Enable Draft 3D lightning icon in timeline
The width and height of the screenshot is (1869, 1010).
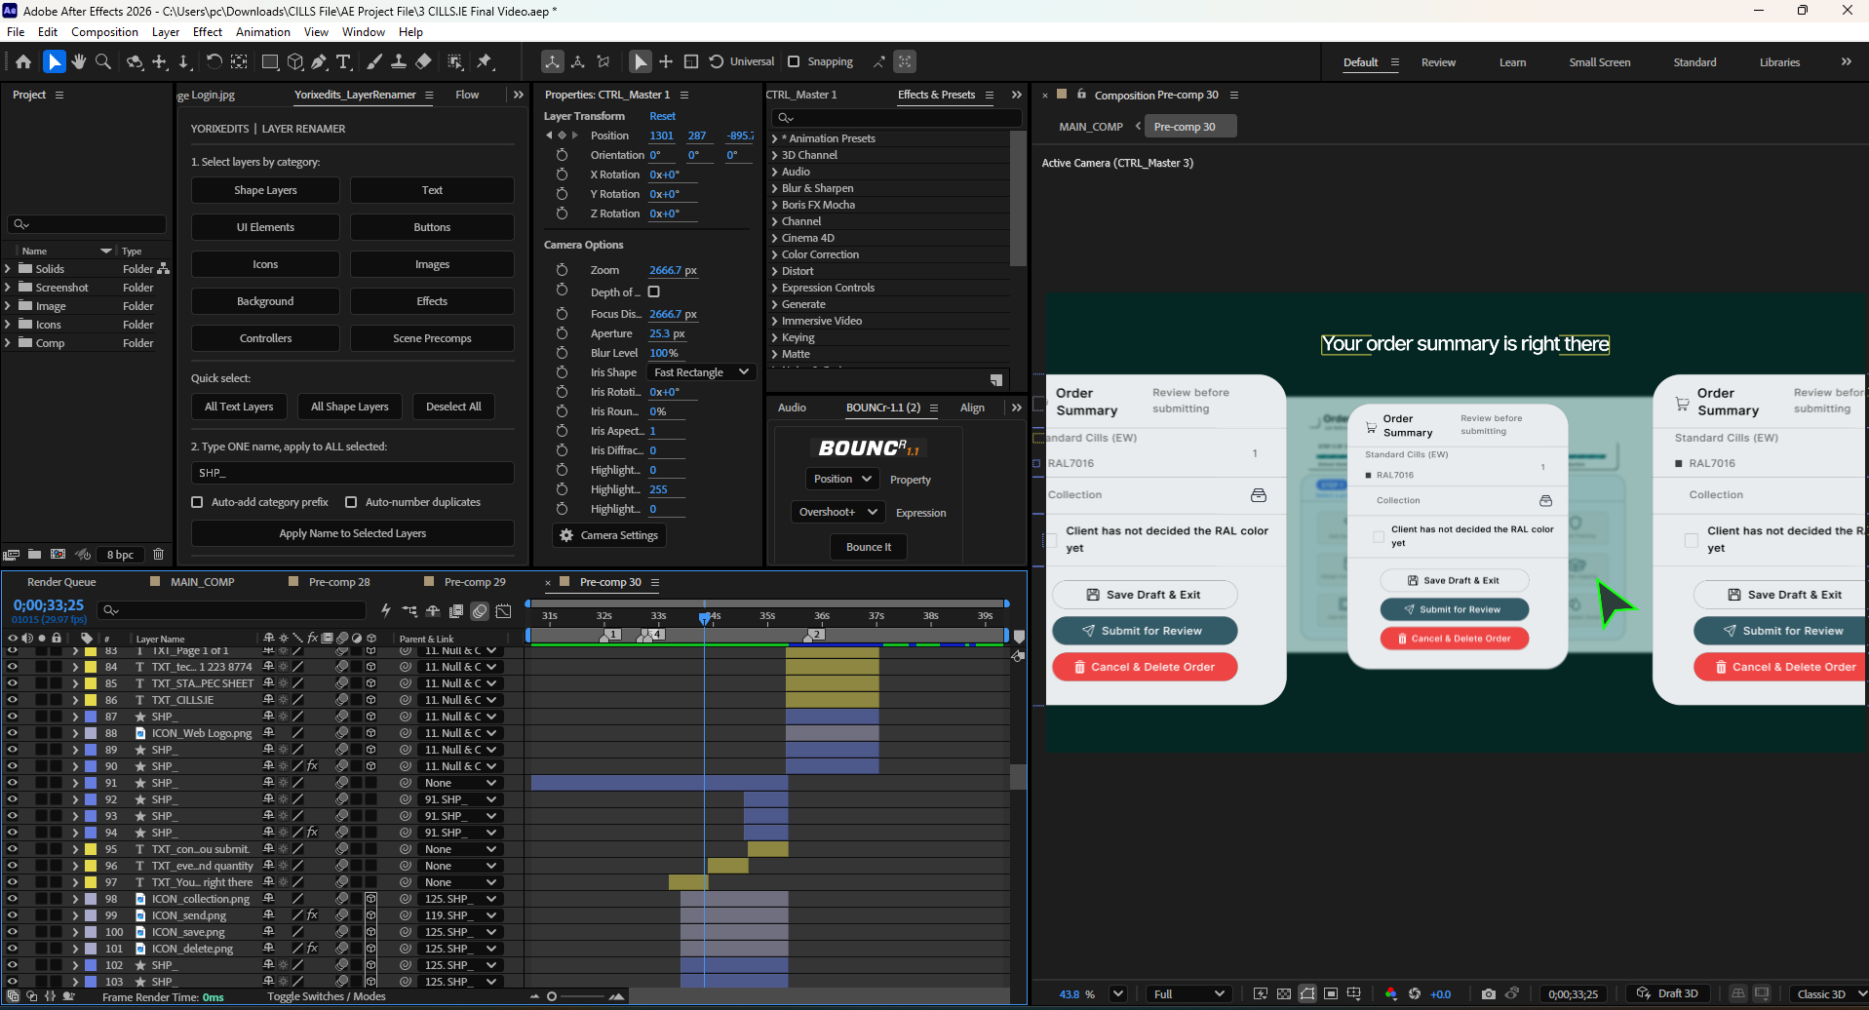coord(386,610)
